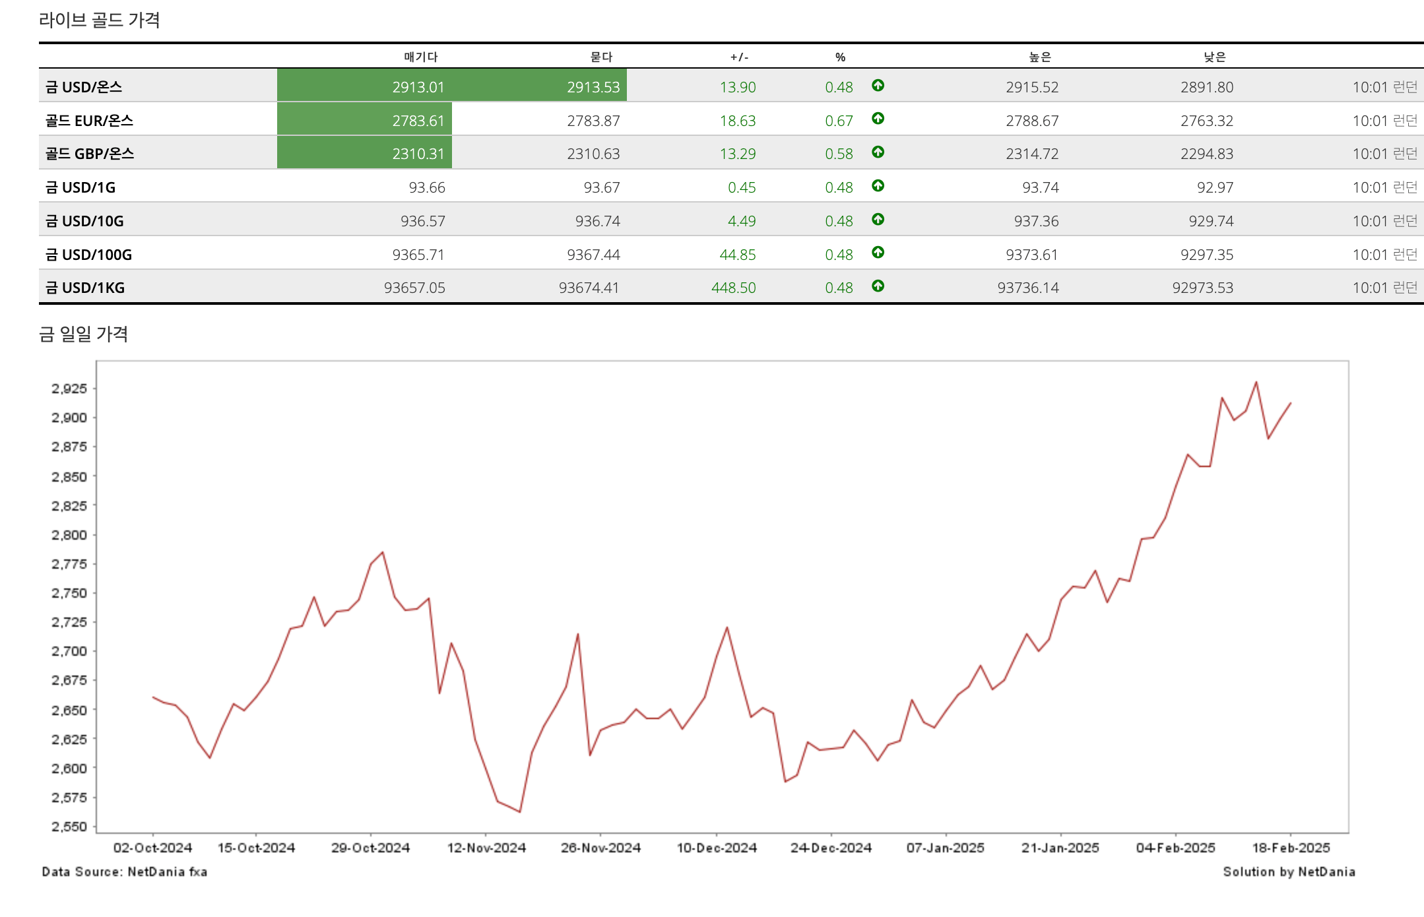This screenshot has width=1424, height=917.
Task: Click green up arrow in 금 USD/10G row
Action: 878,220
